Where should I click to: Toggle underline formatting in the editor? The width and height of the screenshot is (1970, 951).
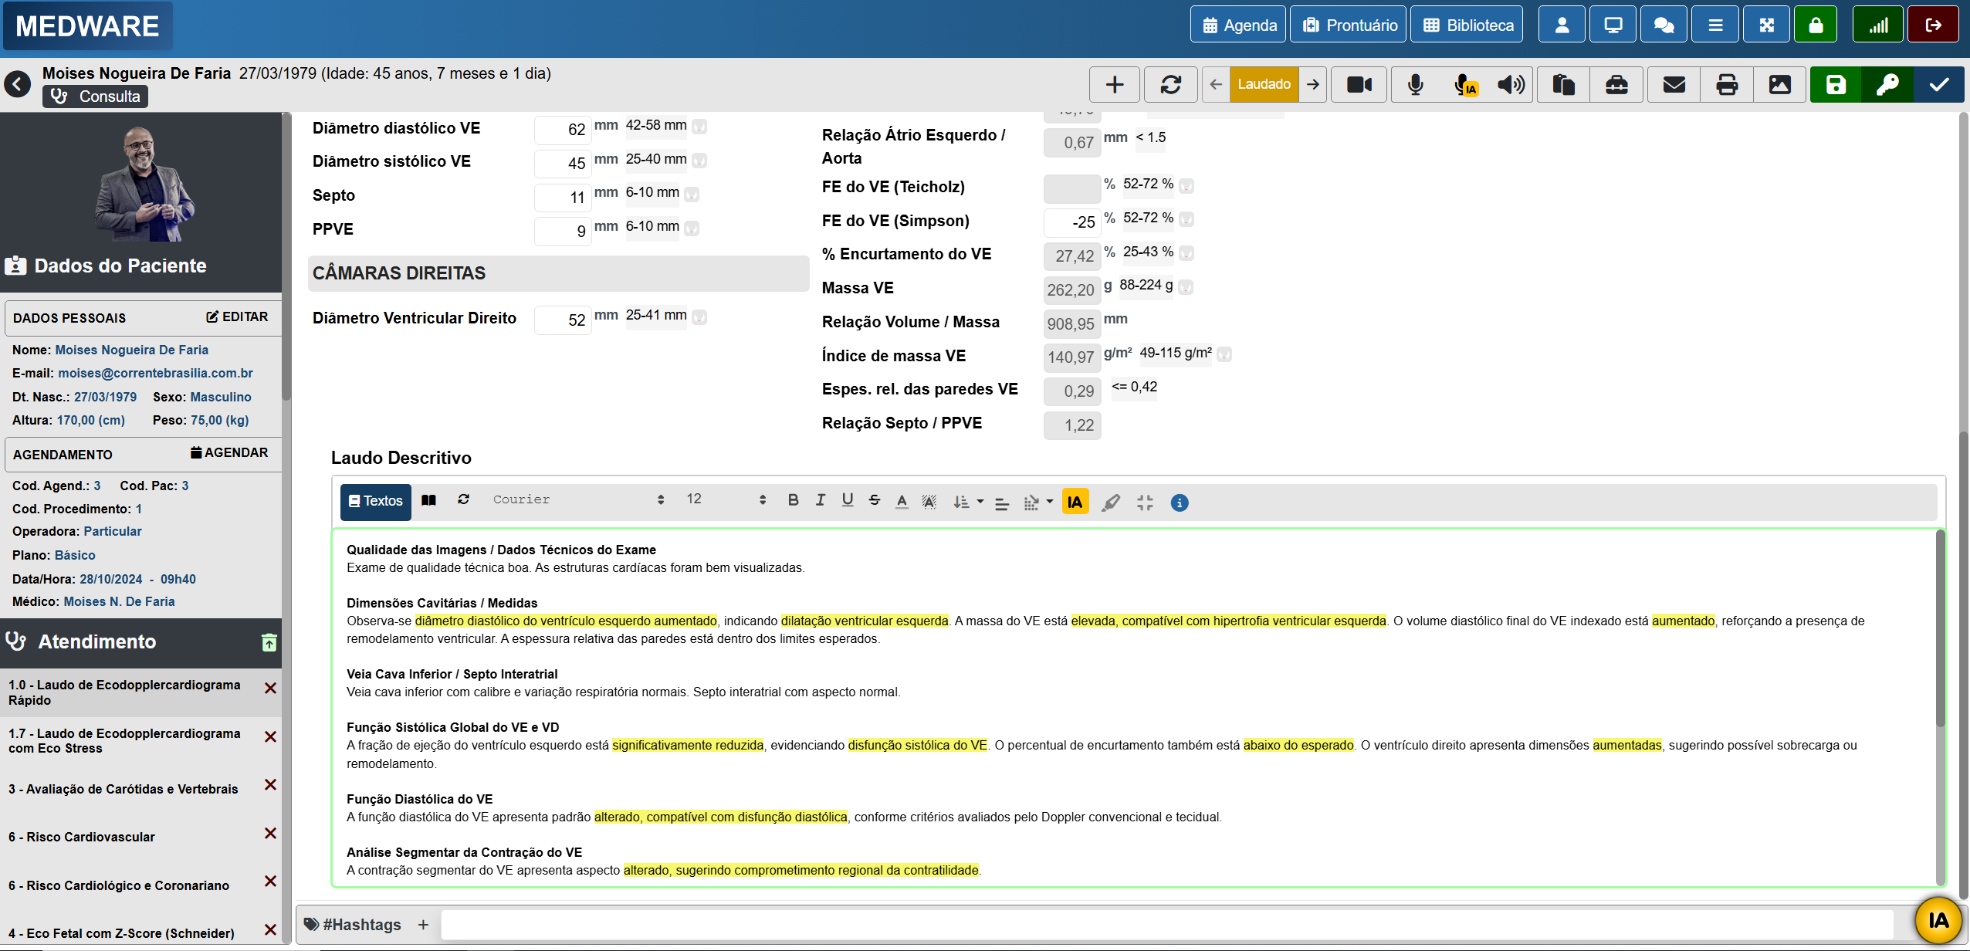pyautogui.click(x=847, y=500)
